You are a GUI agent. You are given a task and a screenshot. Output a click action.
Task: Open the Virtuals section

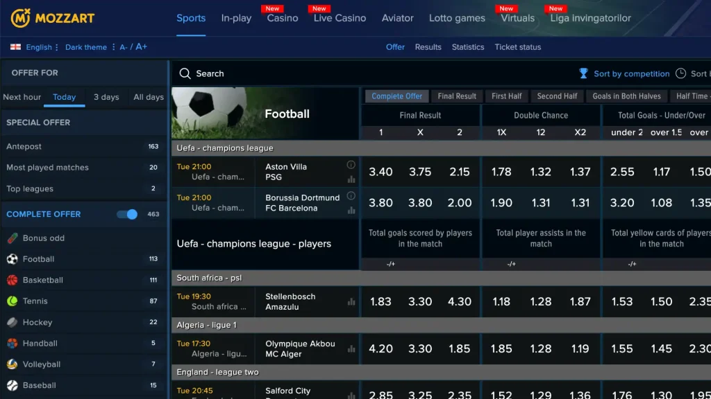pyautogui.click(x=517, y=18)
